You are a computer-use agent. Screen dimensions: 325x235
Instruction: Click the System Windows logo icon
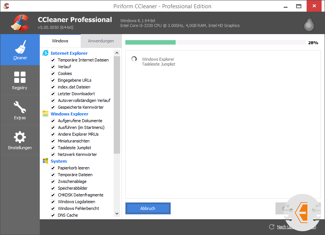[x=45, y=161]
